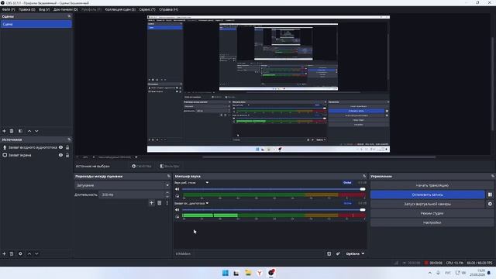Image resolution: width=496 pixels, height=279 pixels.
Task: Open virtual camera settings gear
Action: 490,204
